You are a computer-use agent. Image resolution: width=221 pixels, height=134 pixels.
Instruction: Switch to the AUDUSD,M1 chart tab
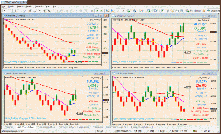tap(124, 127)
